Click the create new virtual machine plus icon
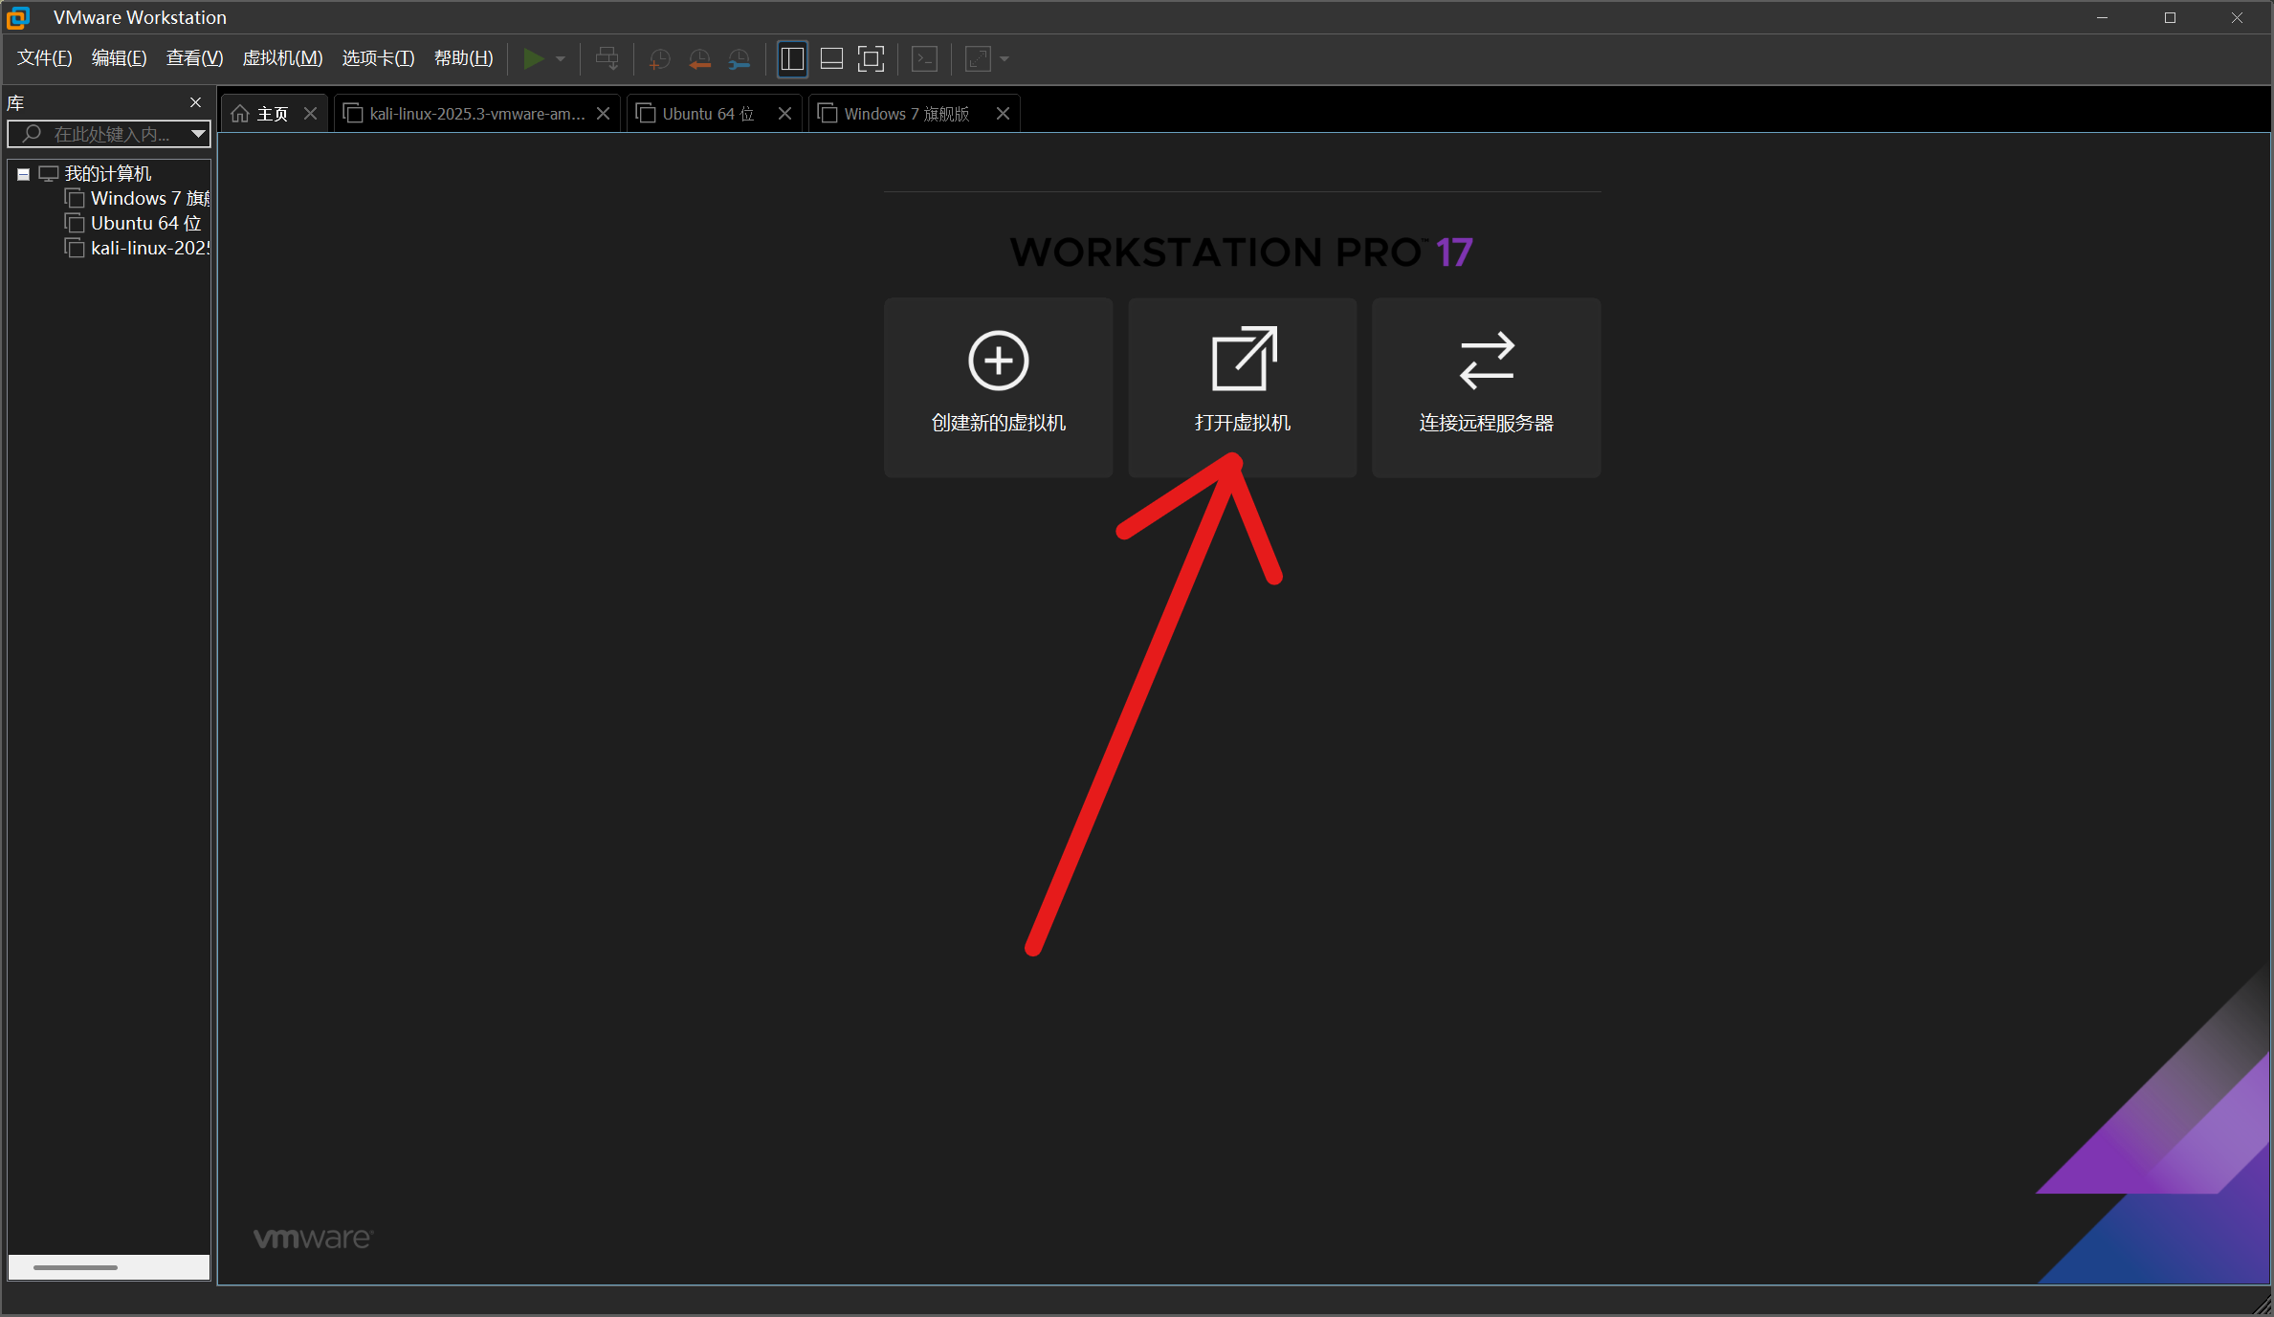Viewport: 2274px width, 1317px height. [x=998, y=362]
